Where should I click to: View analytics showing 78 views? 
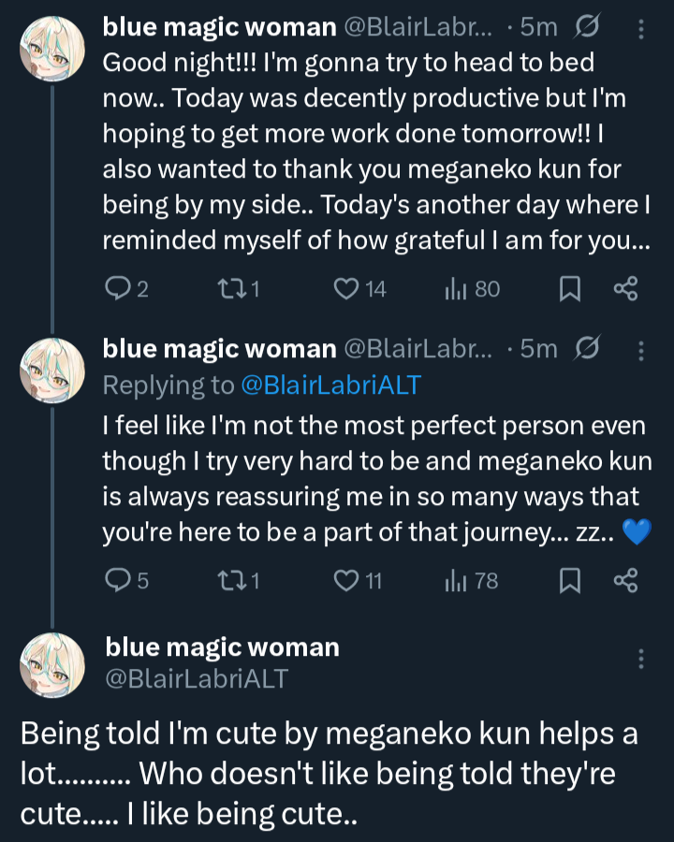pos(456,581)
